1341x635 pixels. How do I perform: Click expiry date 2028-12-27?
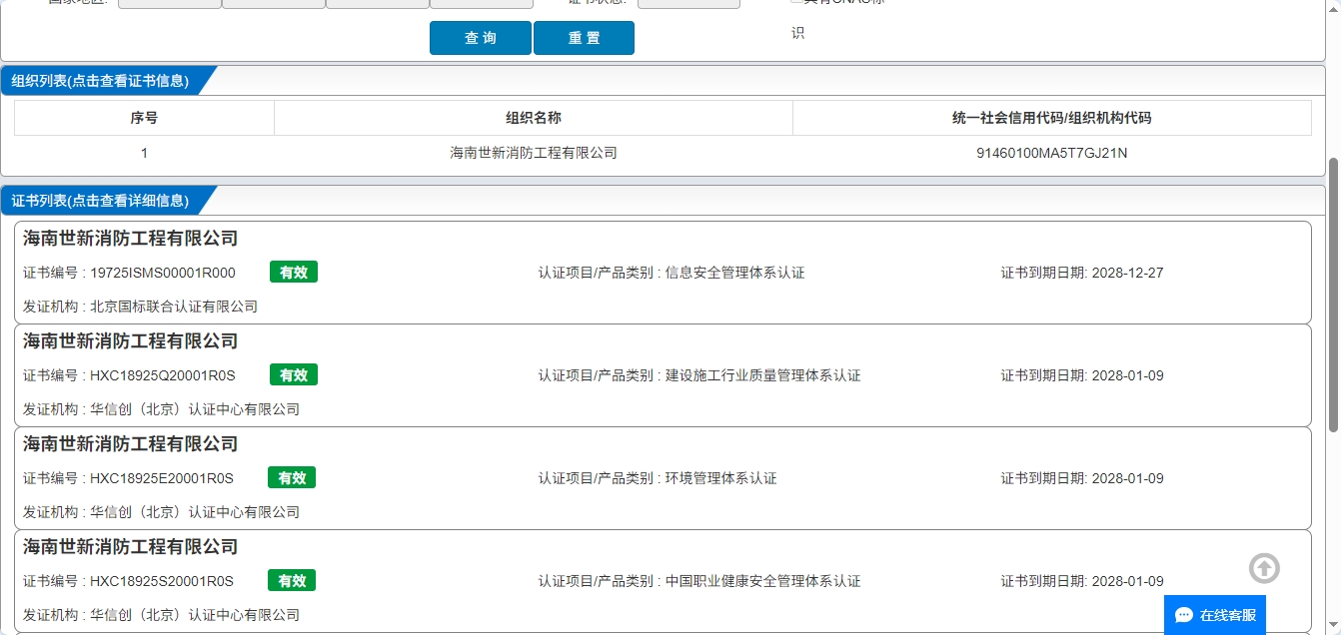1128,273
